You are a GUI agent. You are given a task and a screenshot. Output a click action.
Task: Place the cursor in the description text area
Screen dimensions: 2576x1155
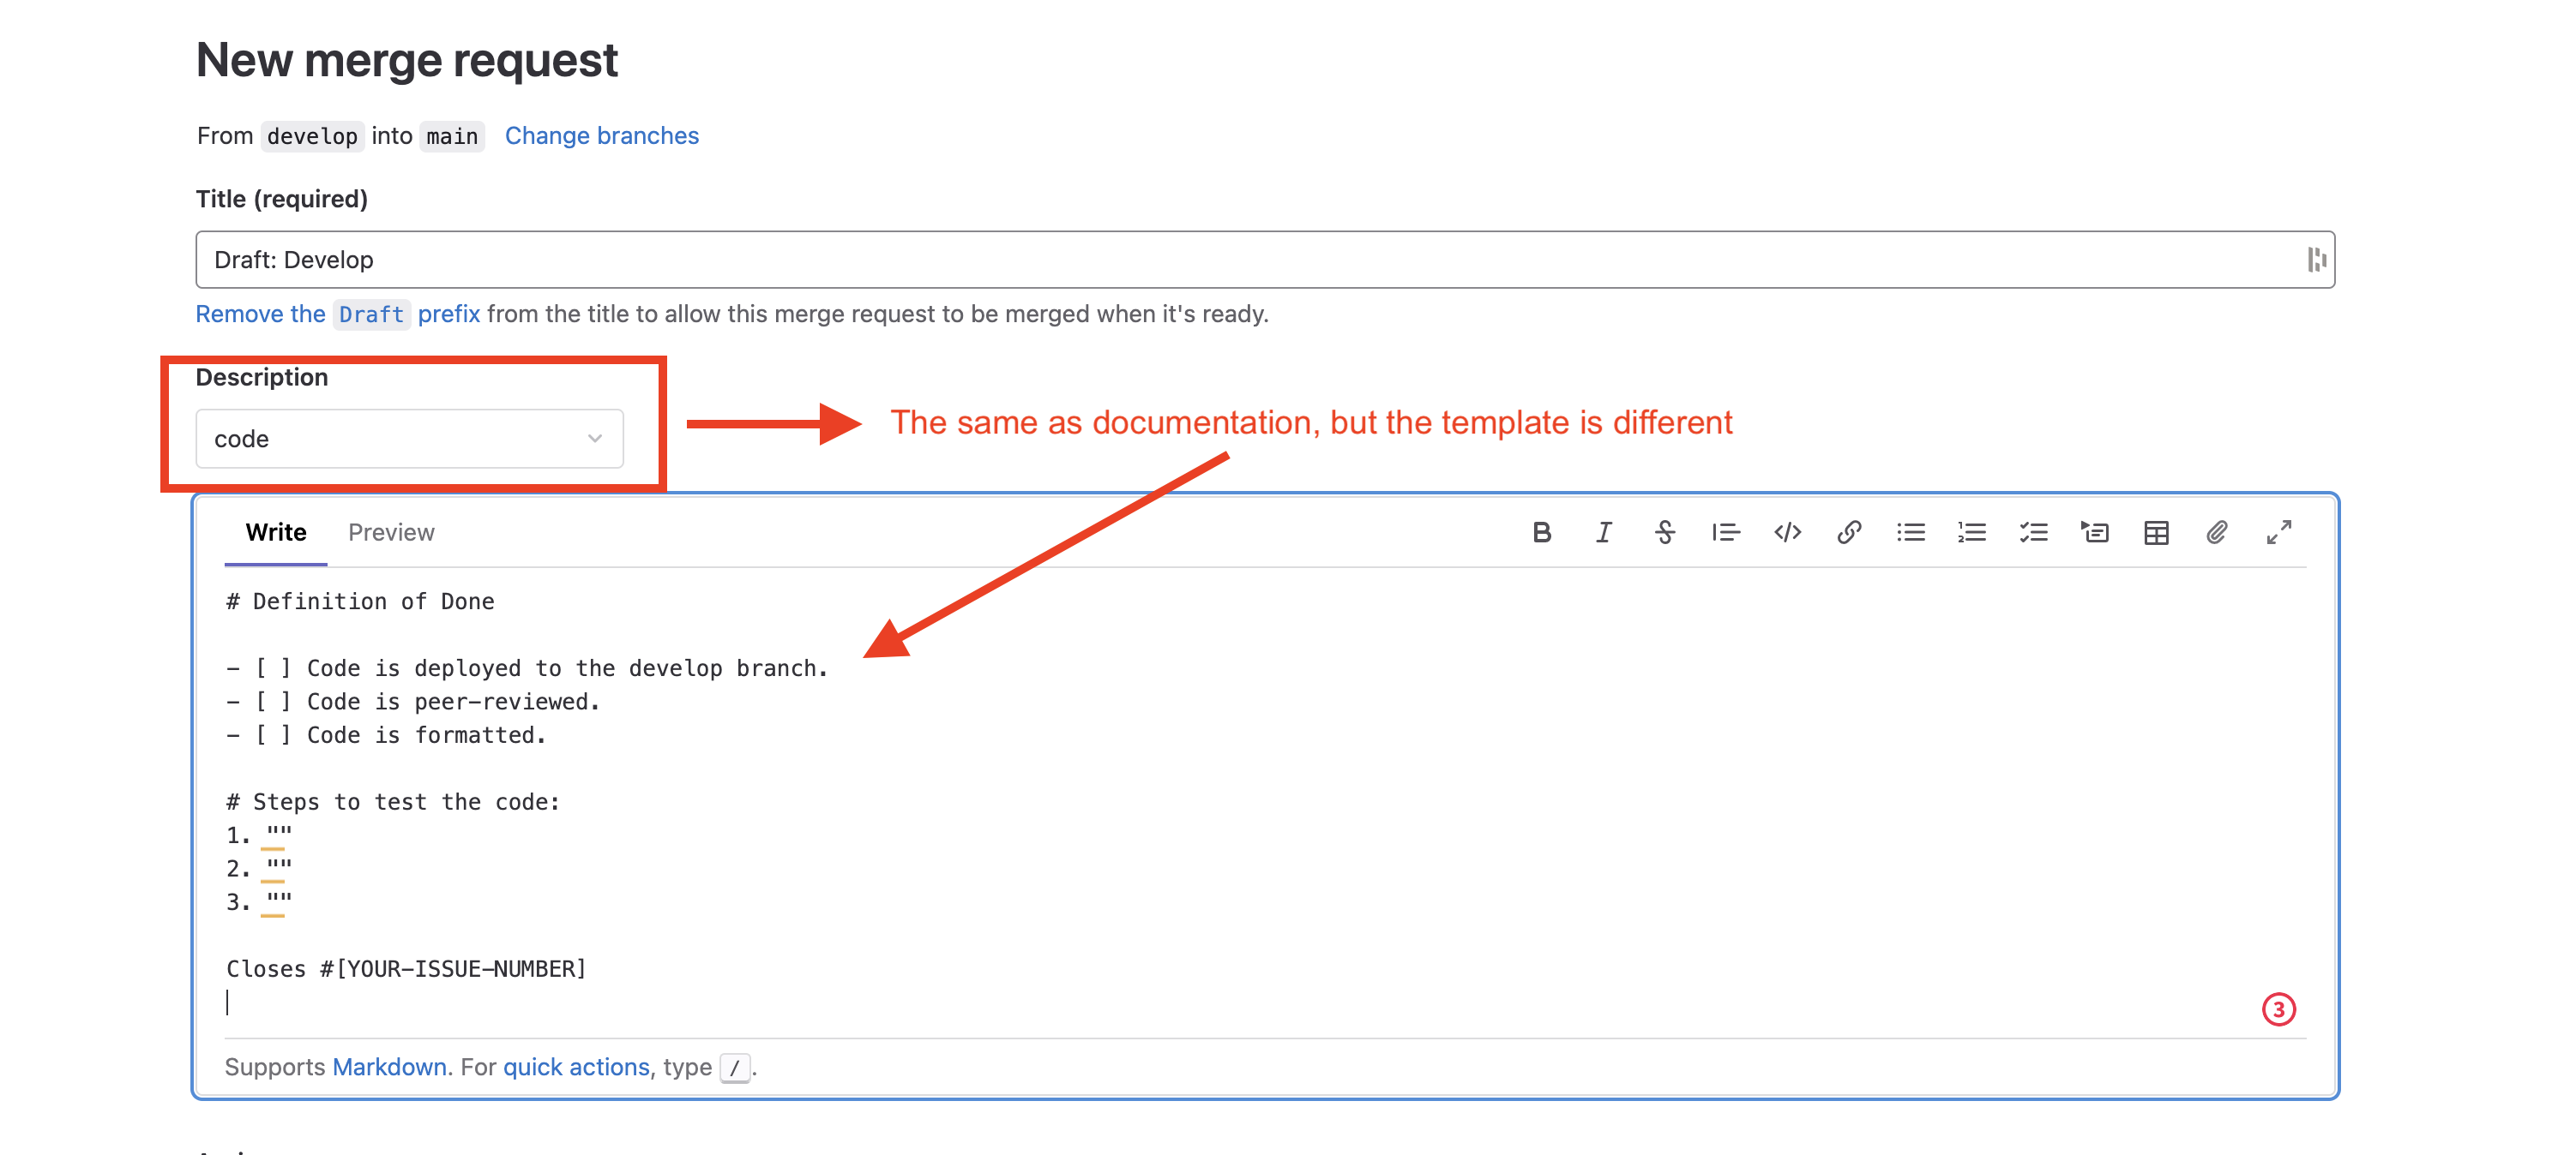tap(1265, 802)
